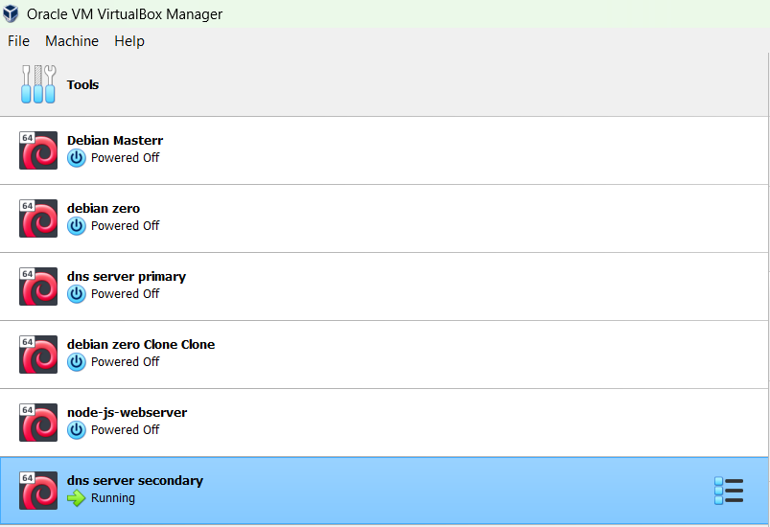Select the debian zero Clone Clone name
Screen dimensions: 770x527
141,344
